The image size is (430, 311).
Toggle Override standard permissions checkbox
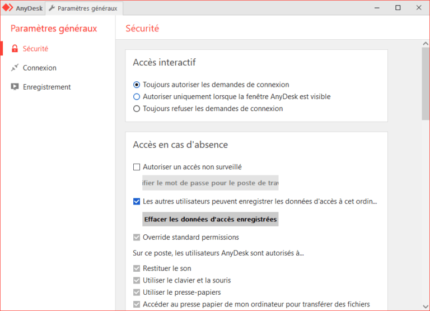pyautogui.click(x=137, y=237)
